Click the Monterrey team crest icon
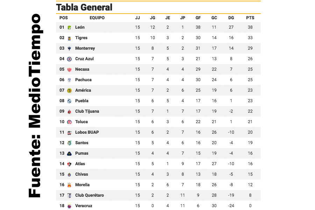The height and width of the screenshot is (210, 315). [x=69, y=48]
